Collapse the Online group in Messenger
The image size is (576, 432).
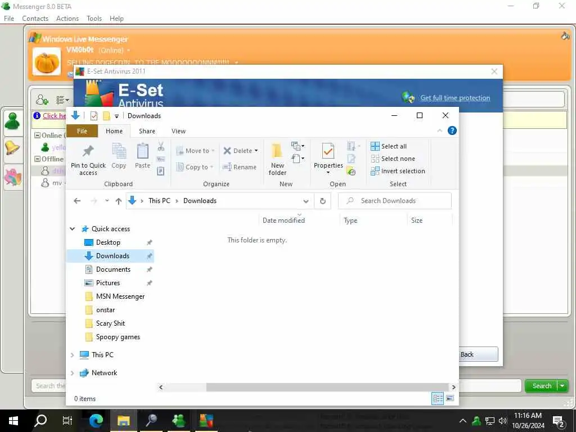(x=37, y=135)
